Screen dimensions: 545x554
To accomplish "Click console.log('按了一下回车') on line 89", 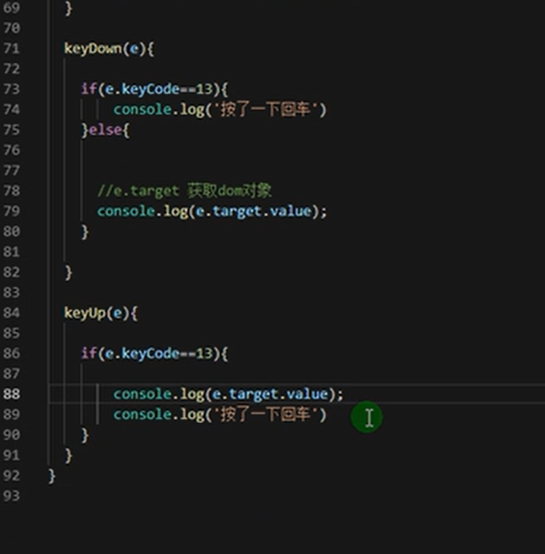I will 220,415.
